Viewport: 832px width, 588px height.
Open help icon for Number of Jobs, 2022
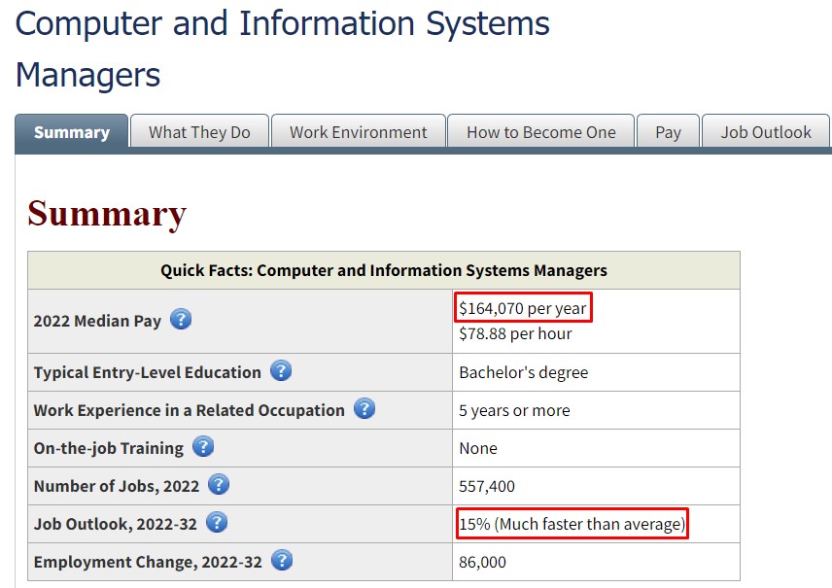[219, 485]
